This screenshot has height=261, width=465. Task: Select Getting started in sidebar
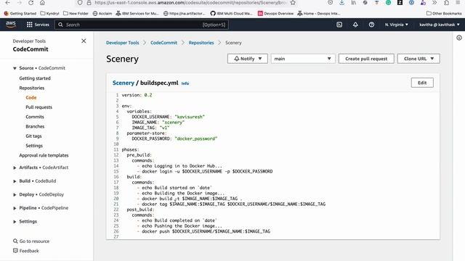pyautogui.click(x=35, y=78)
